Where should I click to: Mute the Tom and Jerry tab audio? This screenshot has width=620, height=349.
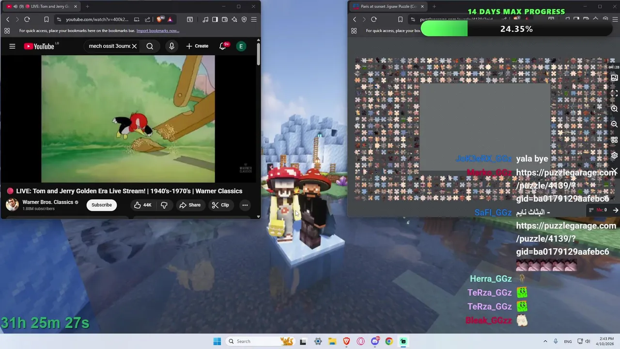[x=15, y=6]
